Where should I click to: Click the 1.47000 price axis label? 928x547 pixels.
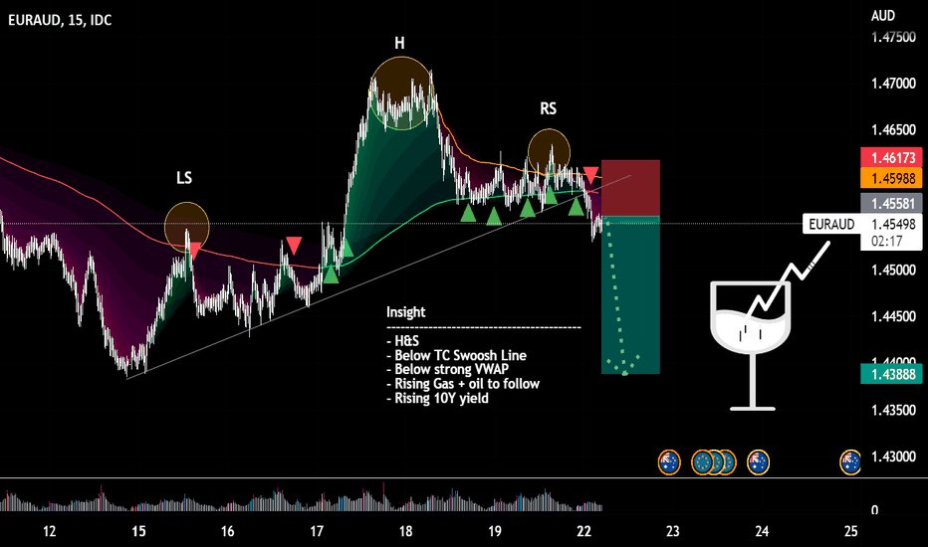(893, 84)
